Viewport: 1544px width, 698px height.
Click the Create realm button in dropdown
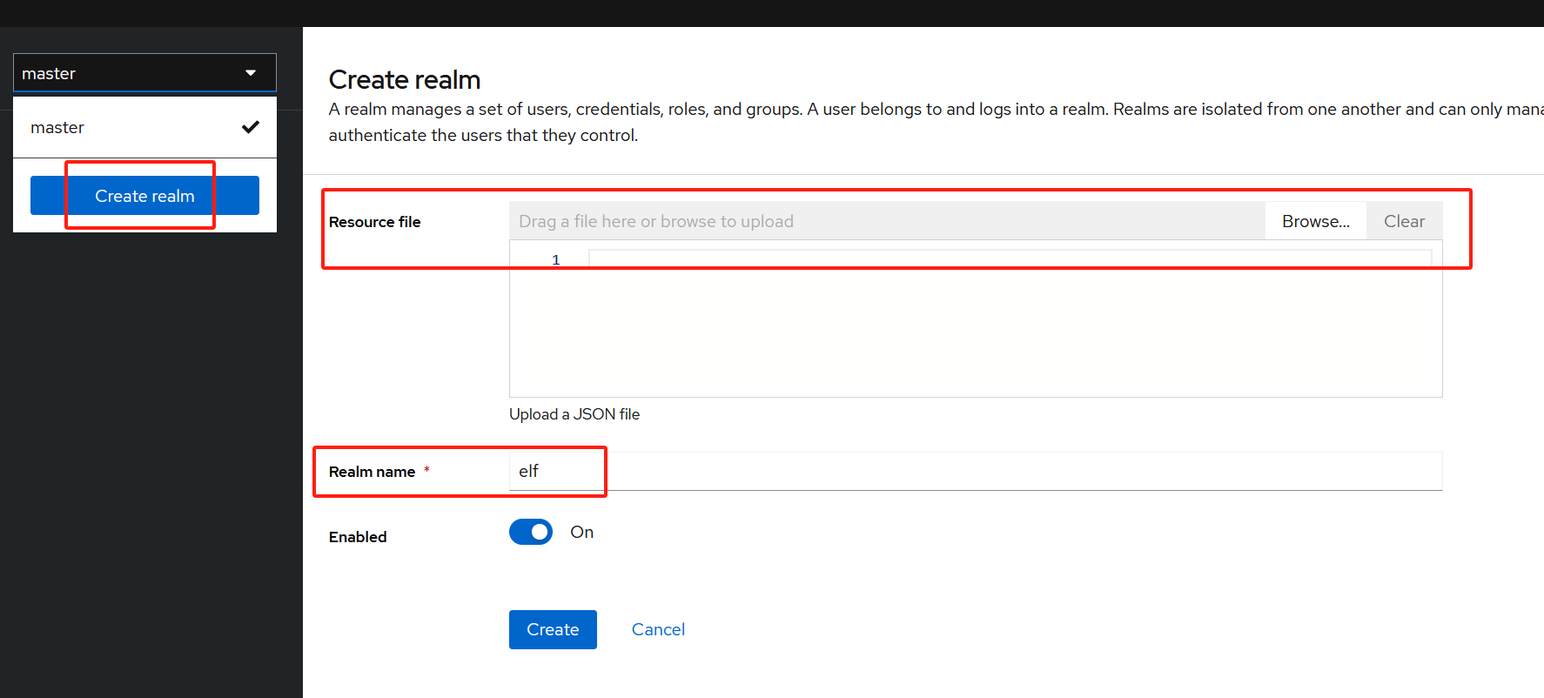[x=144, y=196]
